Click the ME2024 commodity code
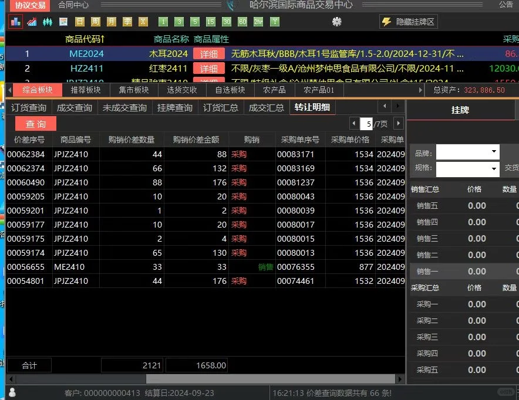 (x=86, y=54)
